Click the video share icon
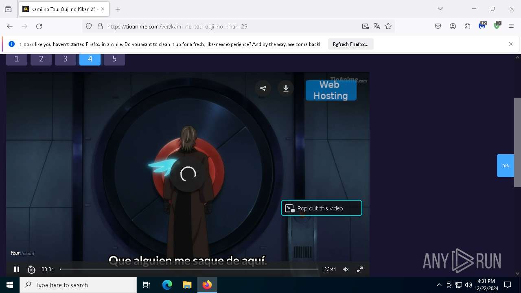The width and height of the screenshot is (521, 293). click(x=263, y=88)
